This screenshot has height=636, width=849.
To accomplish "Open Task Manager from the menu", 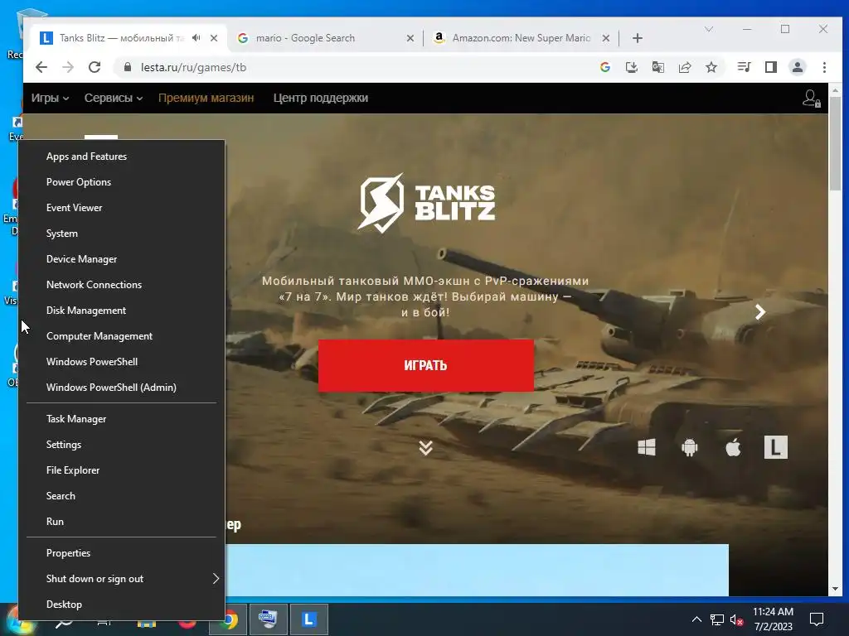I will point(122,418).
